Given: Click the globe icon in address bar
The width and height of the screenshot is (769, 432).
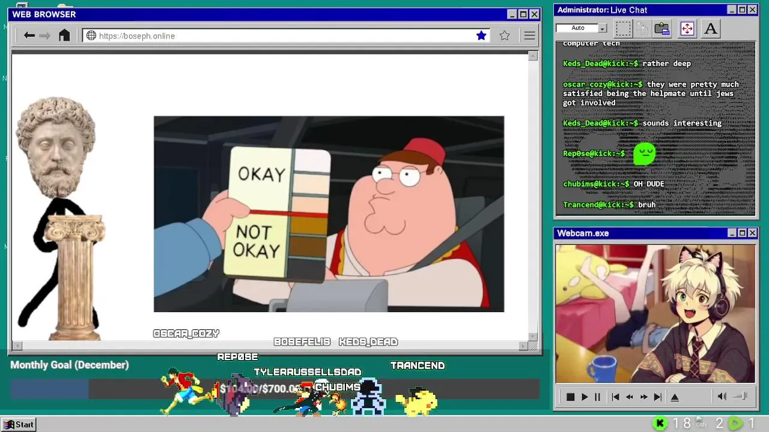Looking at the screenshot, I should [91, 35].
